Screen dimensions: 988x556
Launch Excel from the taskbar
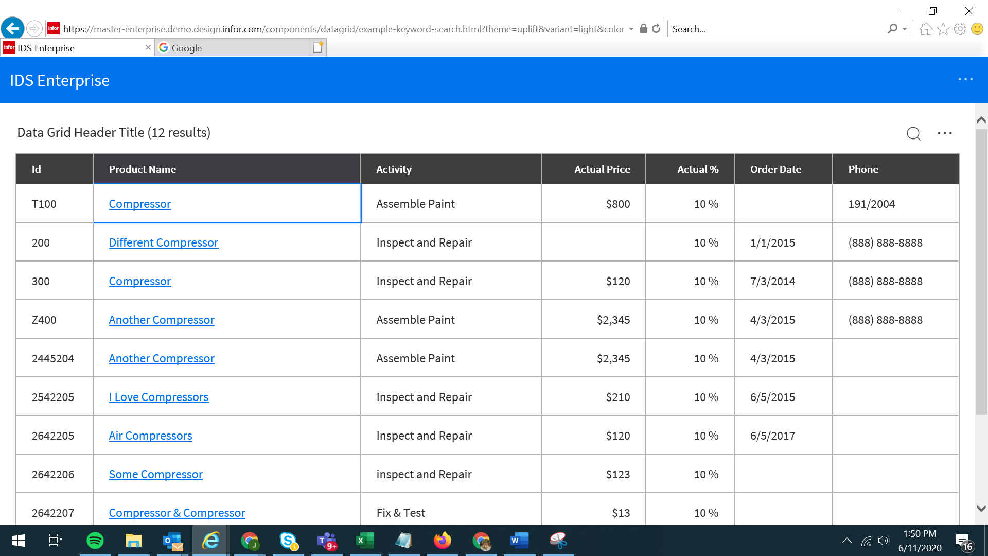point(365,541)
